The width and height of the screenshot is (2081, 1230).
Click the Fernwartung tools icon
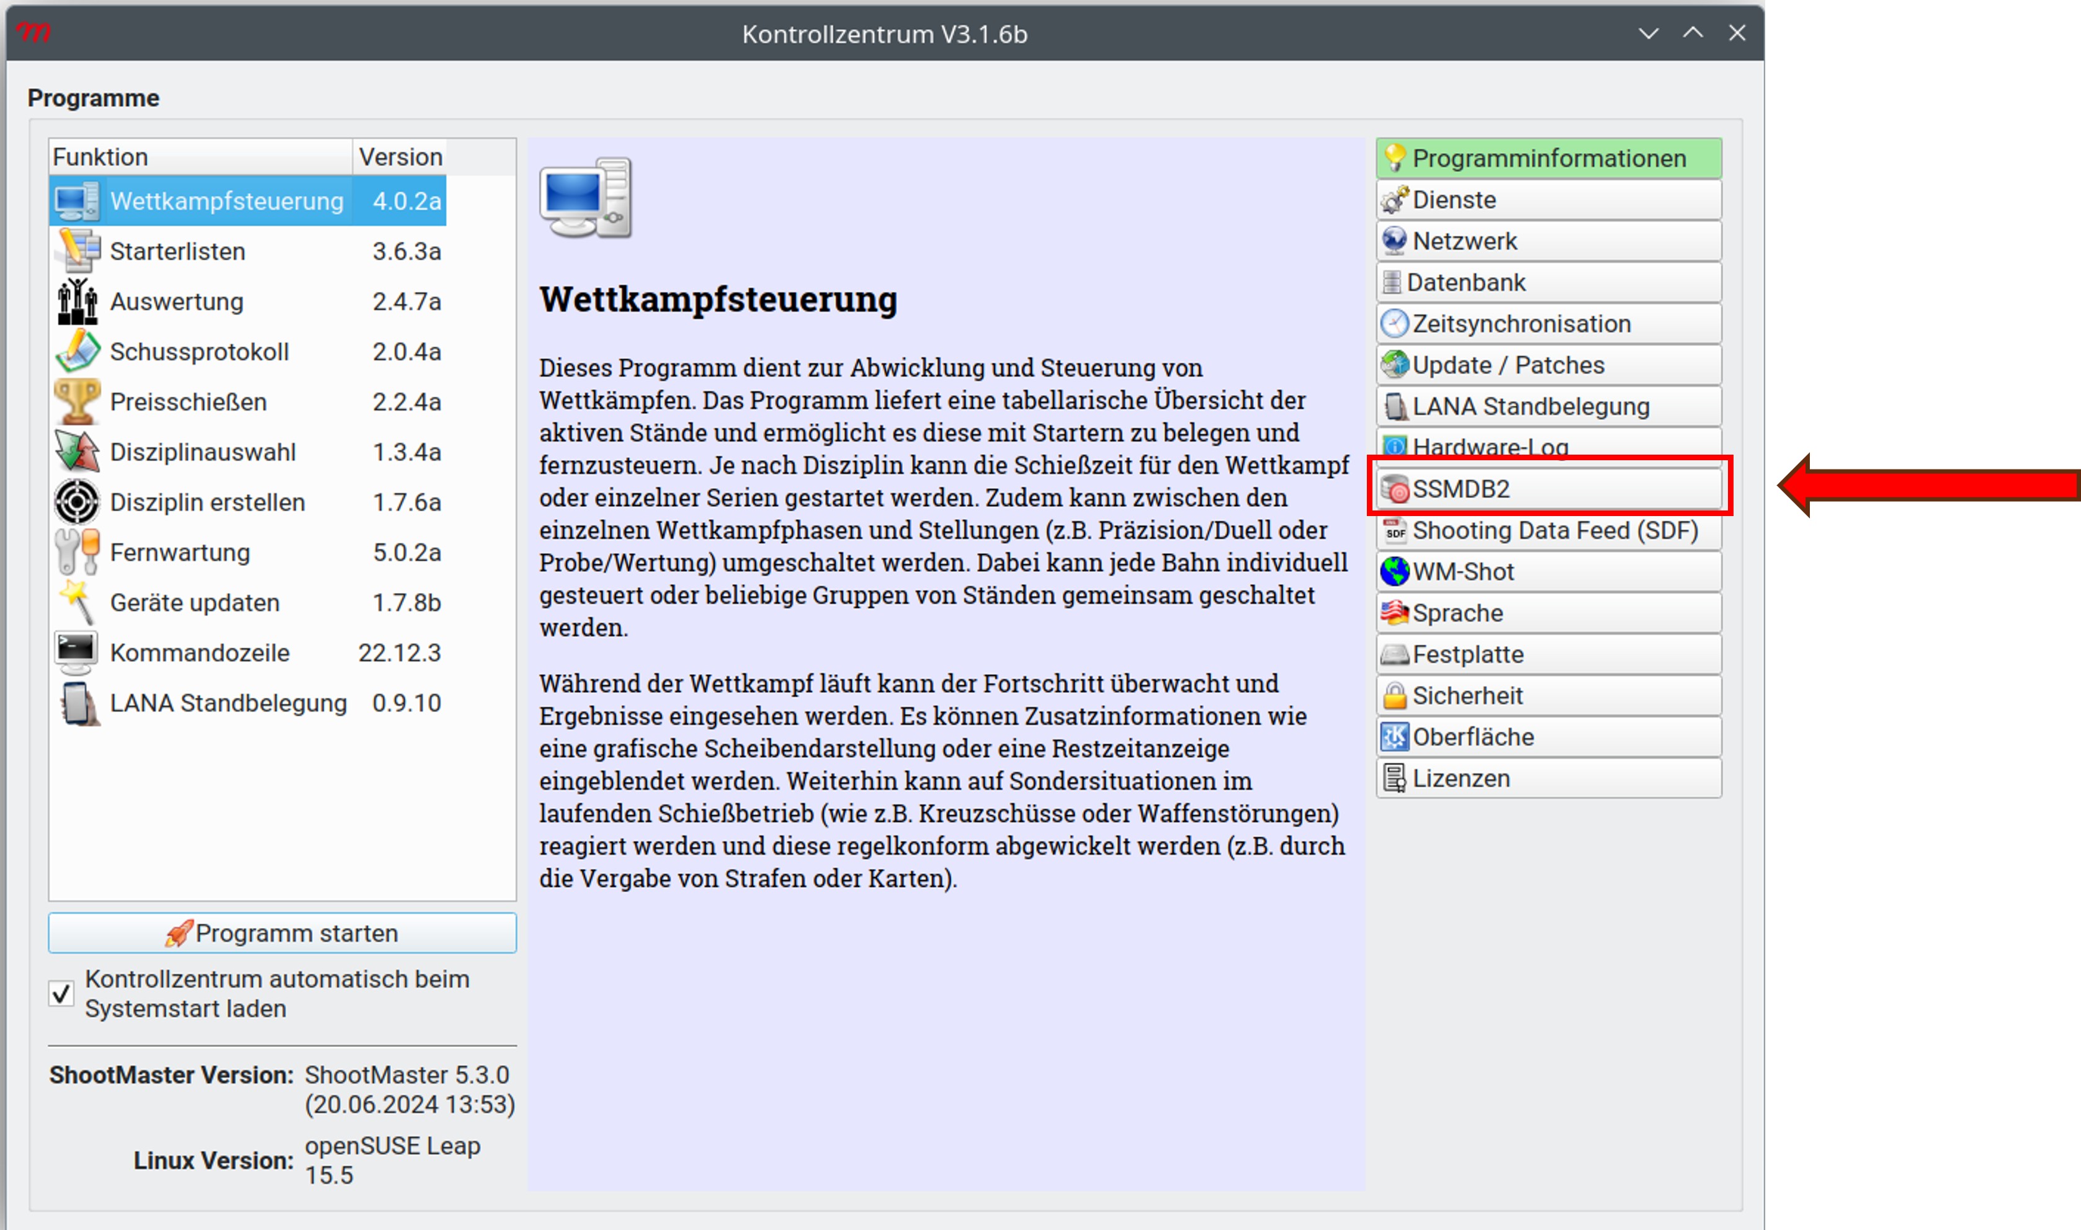click(x=78, y=552)
